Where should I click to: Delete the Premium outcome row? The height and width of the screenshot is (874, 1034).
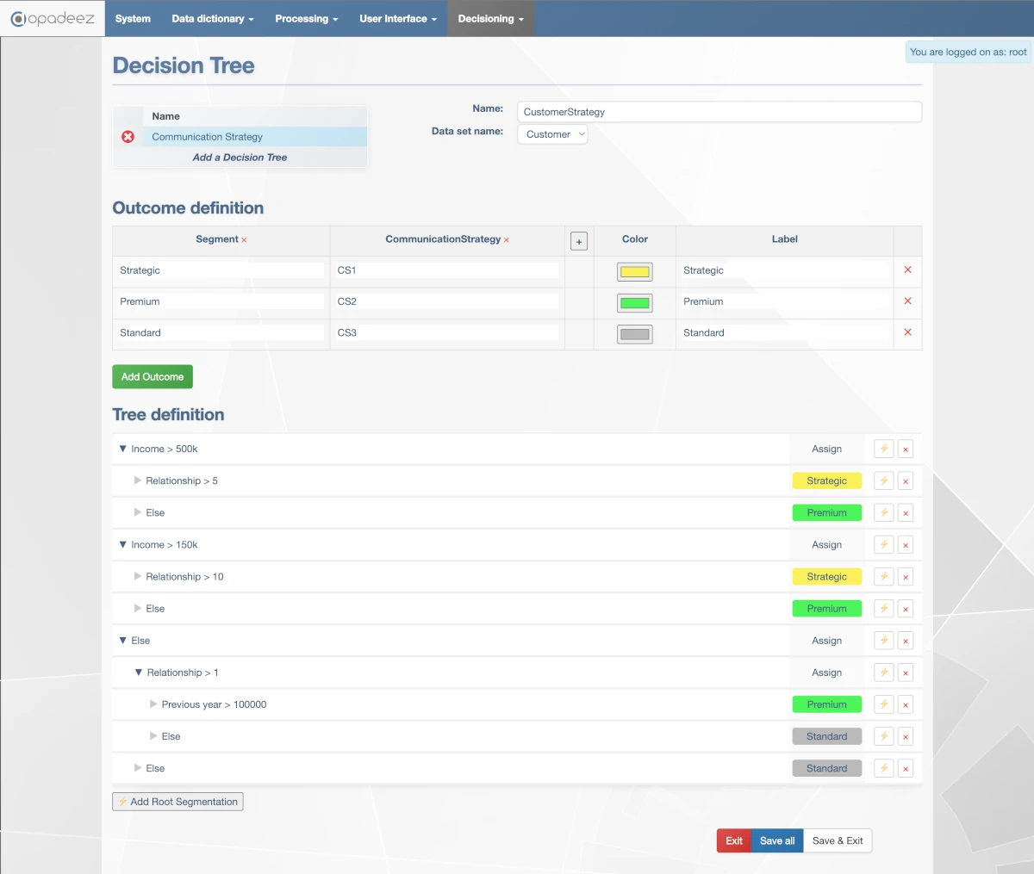(x=907, y=301)
